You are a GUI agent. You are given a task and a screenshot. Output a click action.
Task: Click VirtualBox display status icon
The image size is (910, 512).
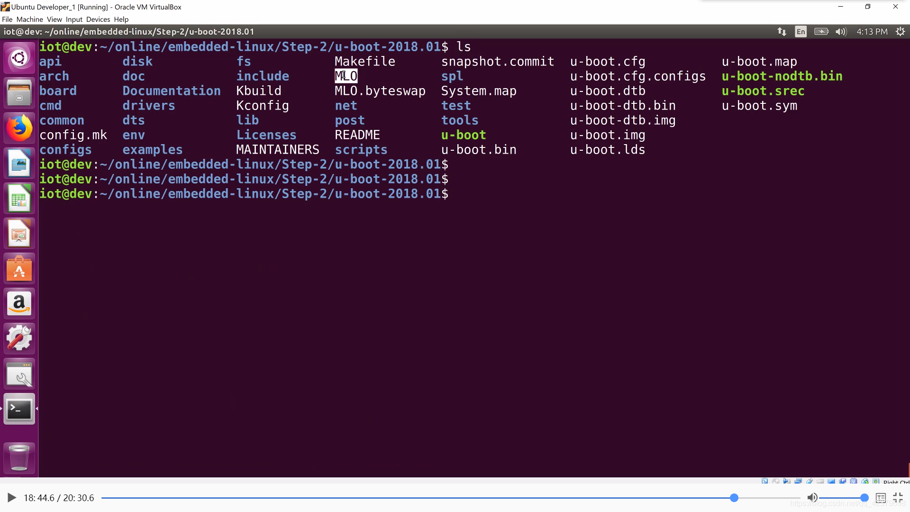(x=831, y=481)
